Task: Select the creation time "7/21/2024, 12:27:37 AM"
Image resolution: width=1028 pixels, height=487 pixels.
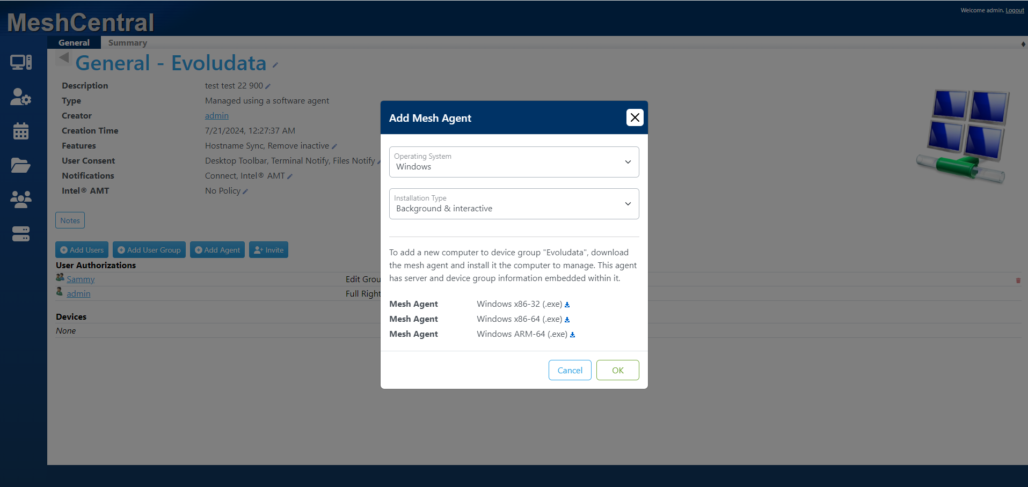Action: pyautogui.click(x=250, y=131)
